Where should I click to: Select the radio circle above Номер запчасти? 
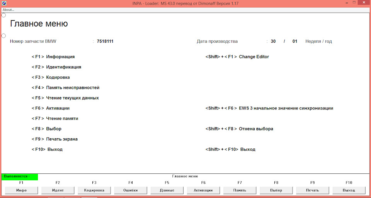[3, 35]
